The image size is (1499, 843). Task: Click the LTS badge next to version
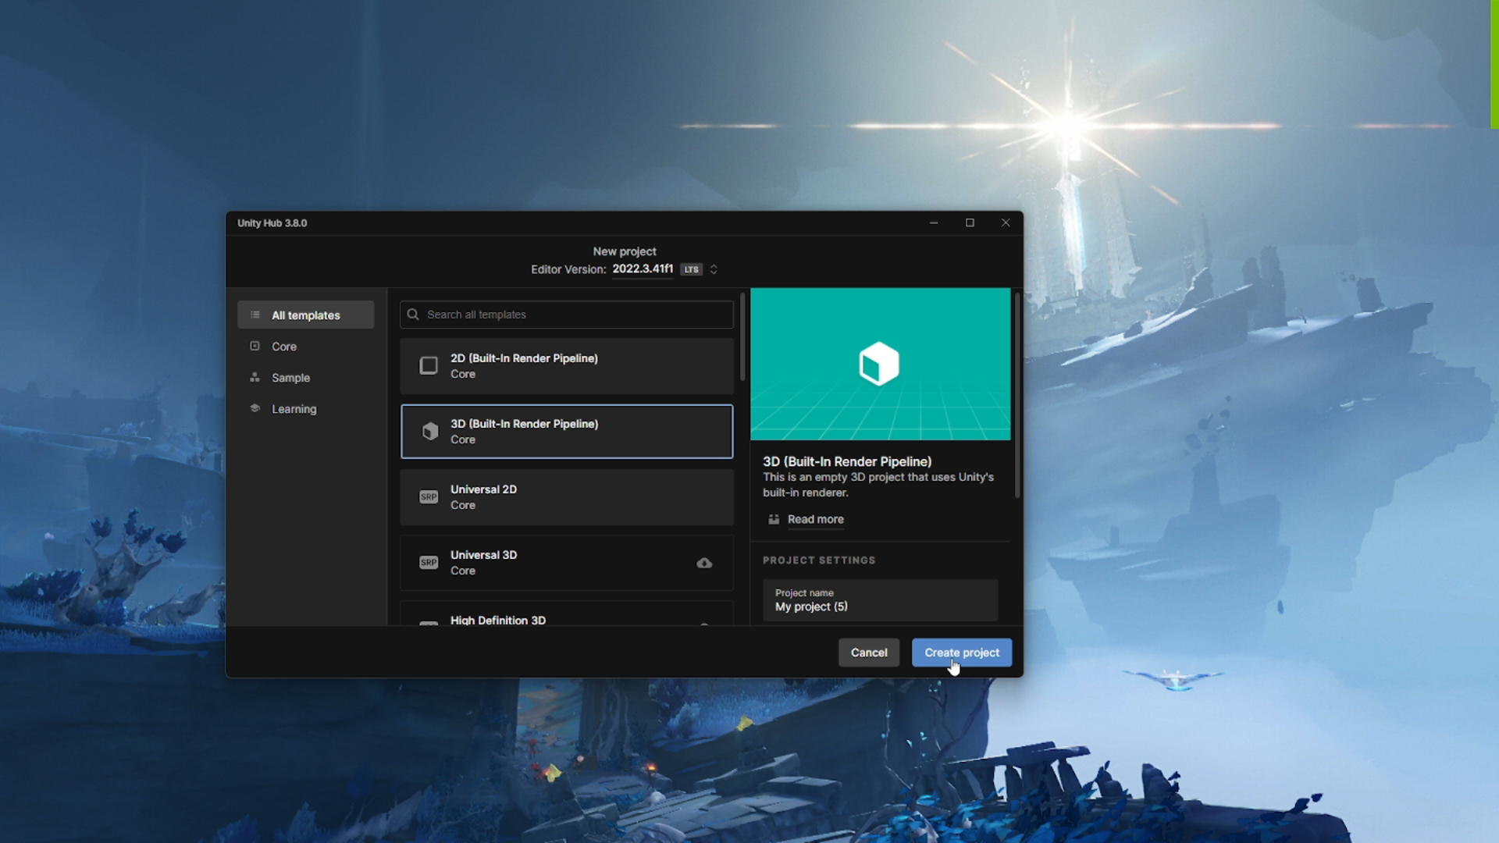(x=690, y=269)
